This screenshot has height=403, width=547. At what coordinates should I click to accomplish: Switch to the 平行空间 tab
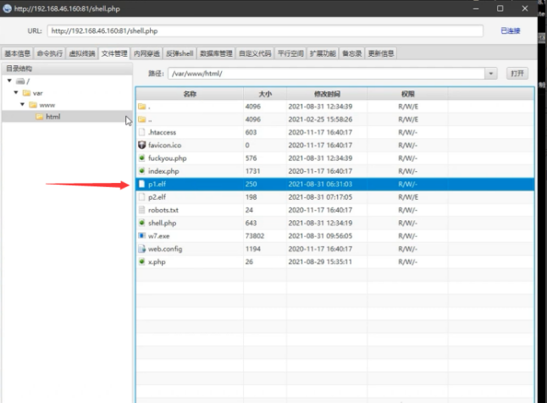point(290,53)
